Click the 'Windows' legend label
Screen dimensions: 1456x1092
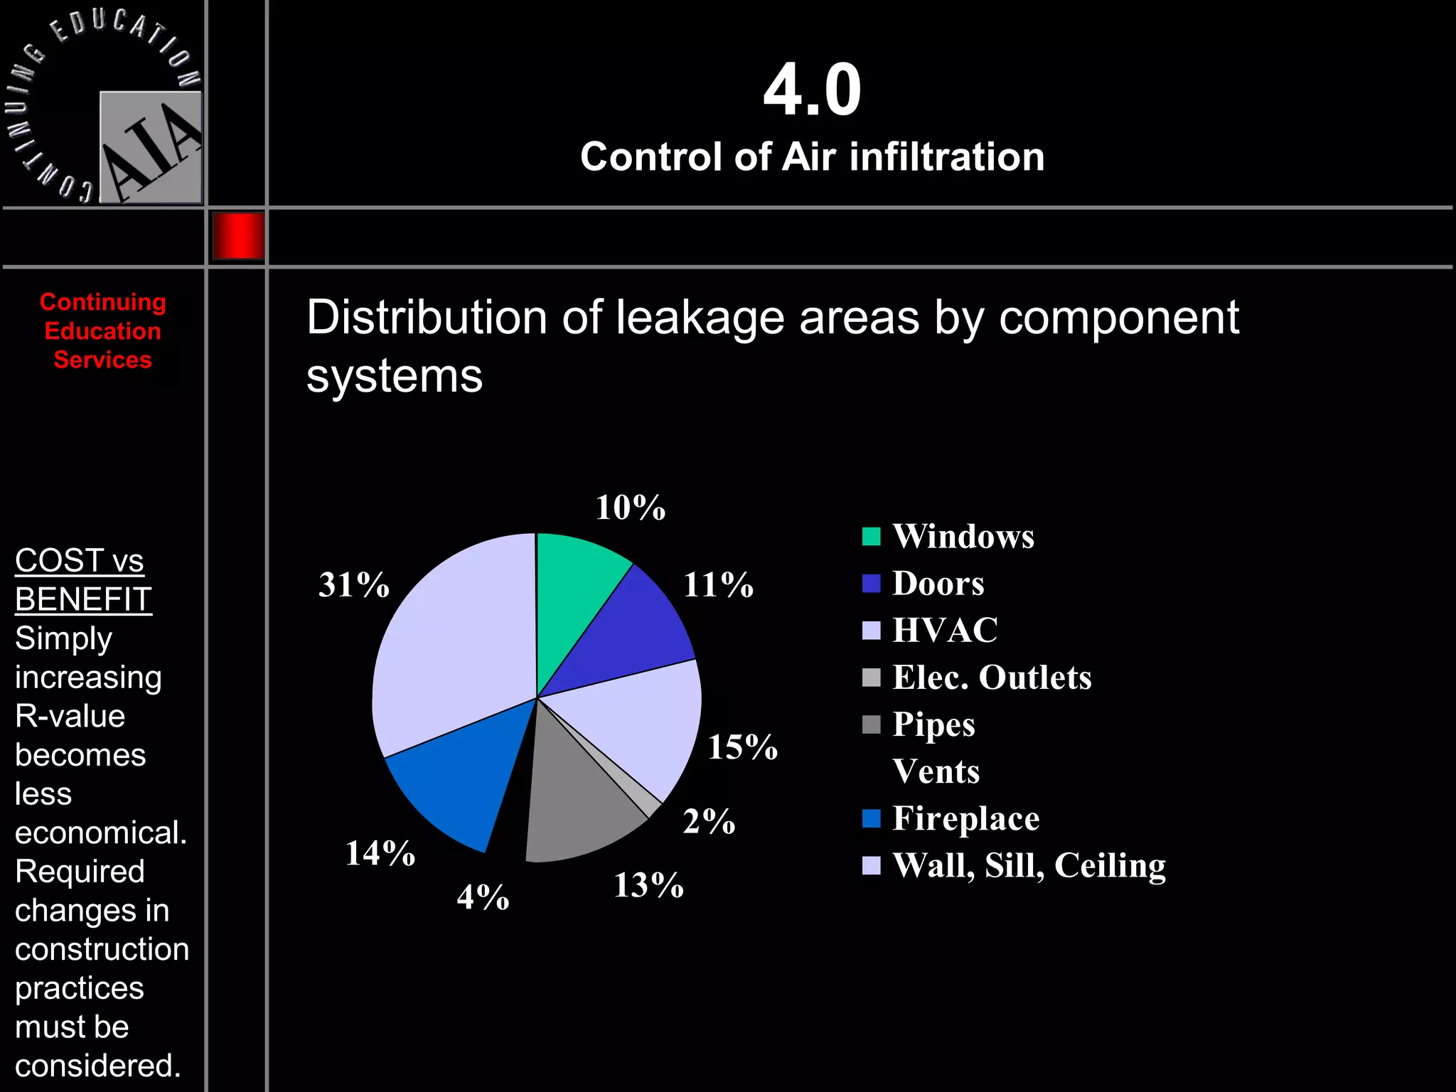[963, 536]
